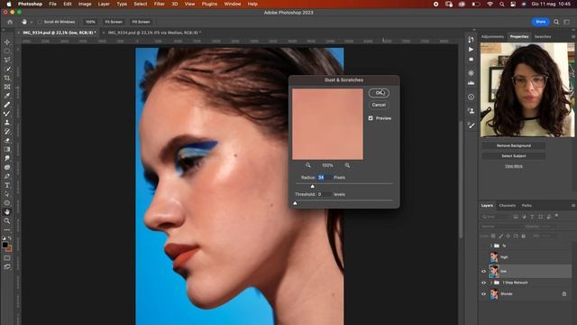Image resolution: width=577 pixels, height=325 pixels.
Task: Toggle the layer filter on/off switch
Action: click(x=556, y=216)
